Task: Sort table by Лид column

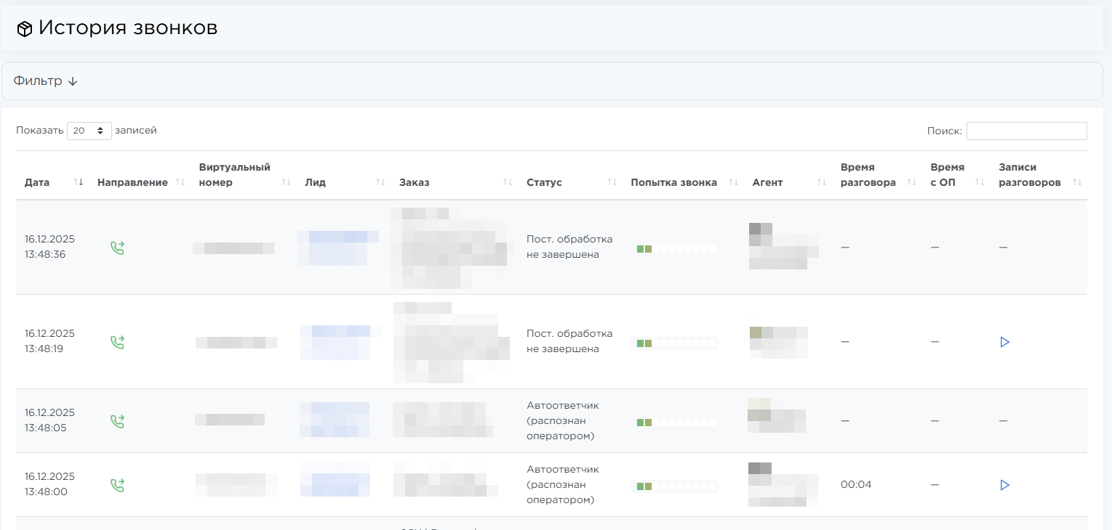Action: click(315, 182)
